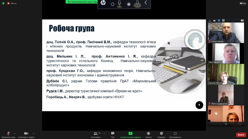Click the slide title 'Робоча група'
248x139 pixels.
[x=72, y=28]
